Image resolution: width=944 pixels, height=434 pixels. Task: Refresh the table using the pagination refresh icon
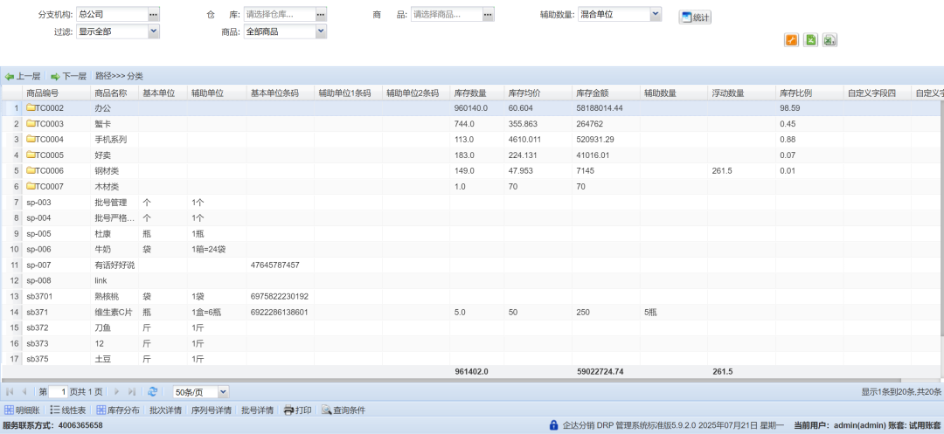point(153,392)
